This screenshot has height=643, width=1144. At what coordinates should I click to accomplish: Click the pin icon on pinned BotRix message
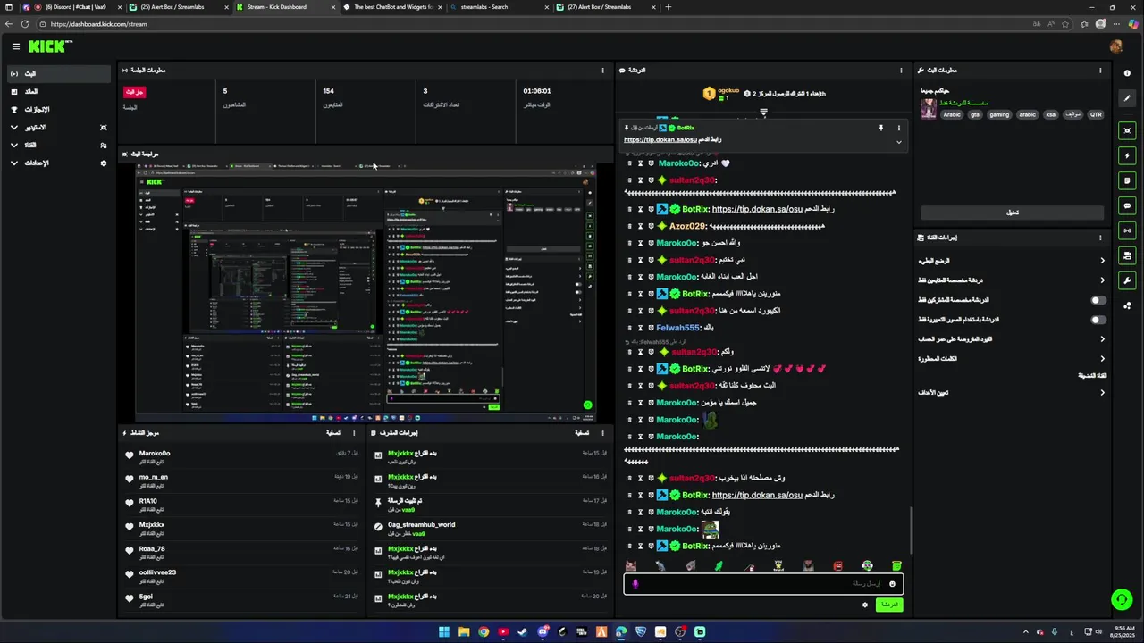(880, 129)
